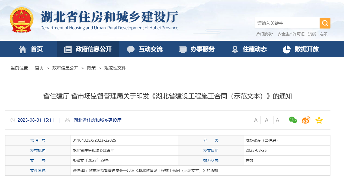Click the article headline about 施工合同示范文本
The width and height of the screenshot is (344, 180).
pyautogui.click(x=168, y=96)
